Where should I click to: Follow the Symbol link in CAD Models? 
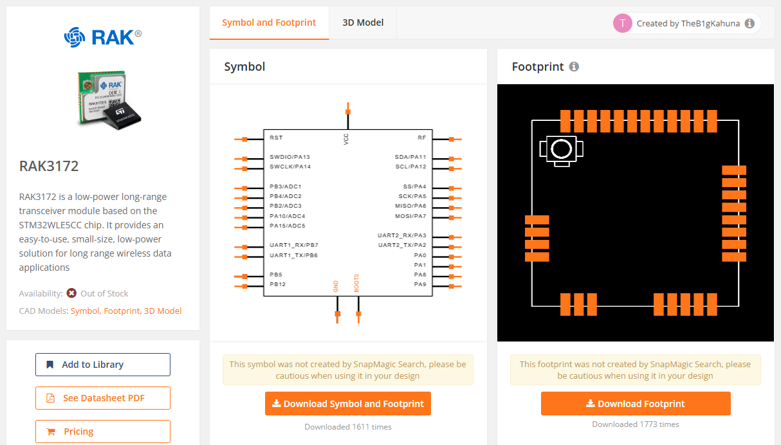point(85,311)
